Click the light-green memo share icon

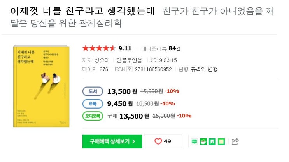pyautogui.click(x=221, y=141)
